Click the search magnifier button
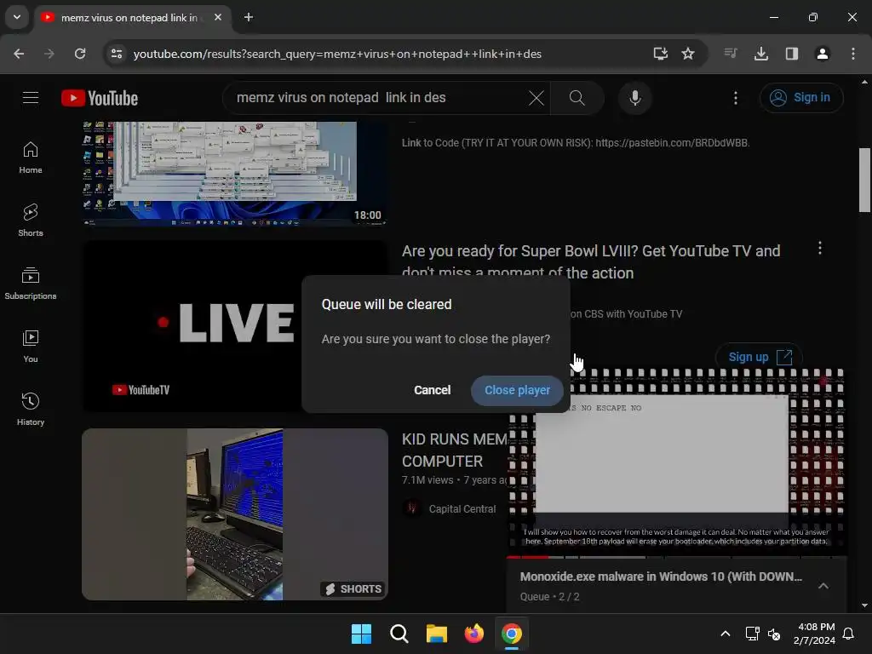 577,98
